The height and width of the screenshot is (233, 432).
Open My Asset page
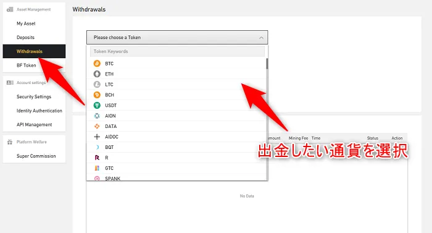tap(26, 23)
